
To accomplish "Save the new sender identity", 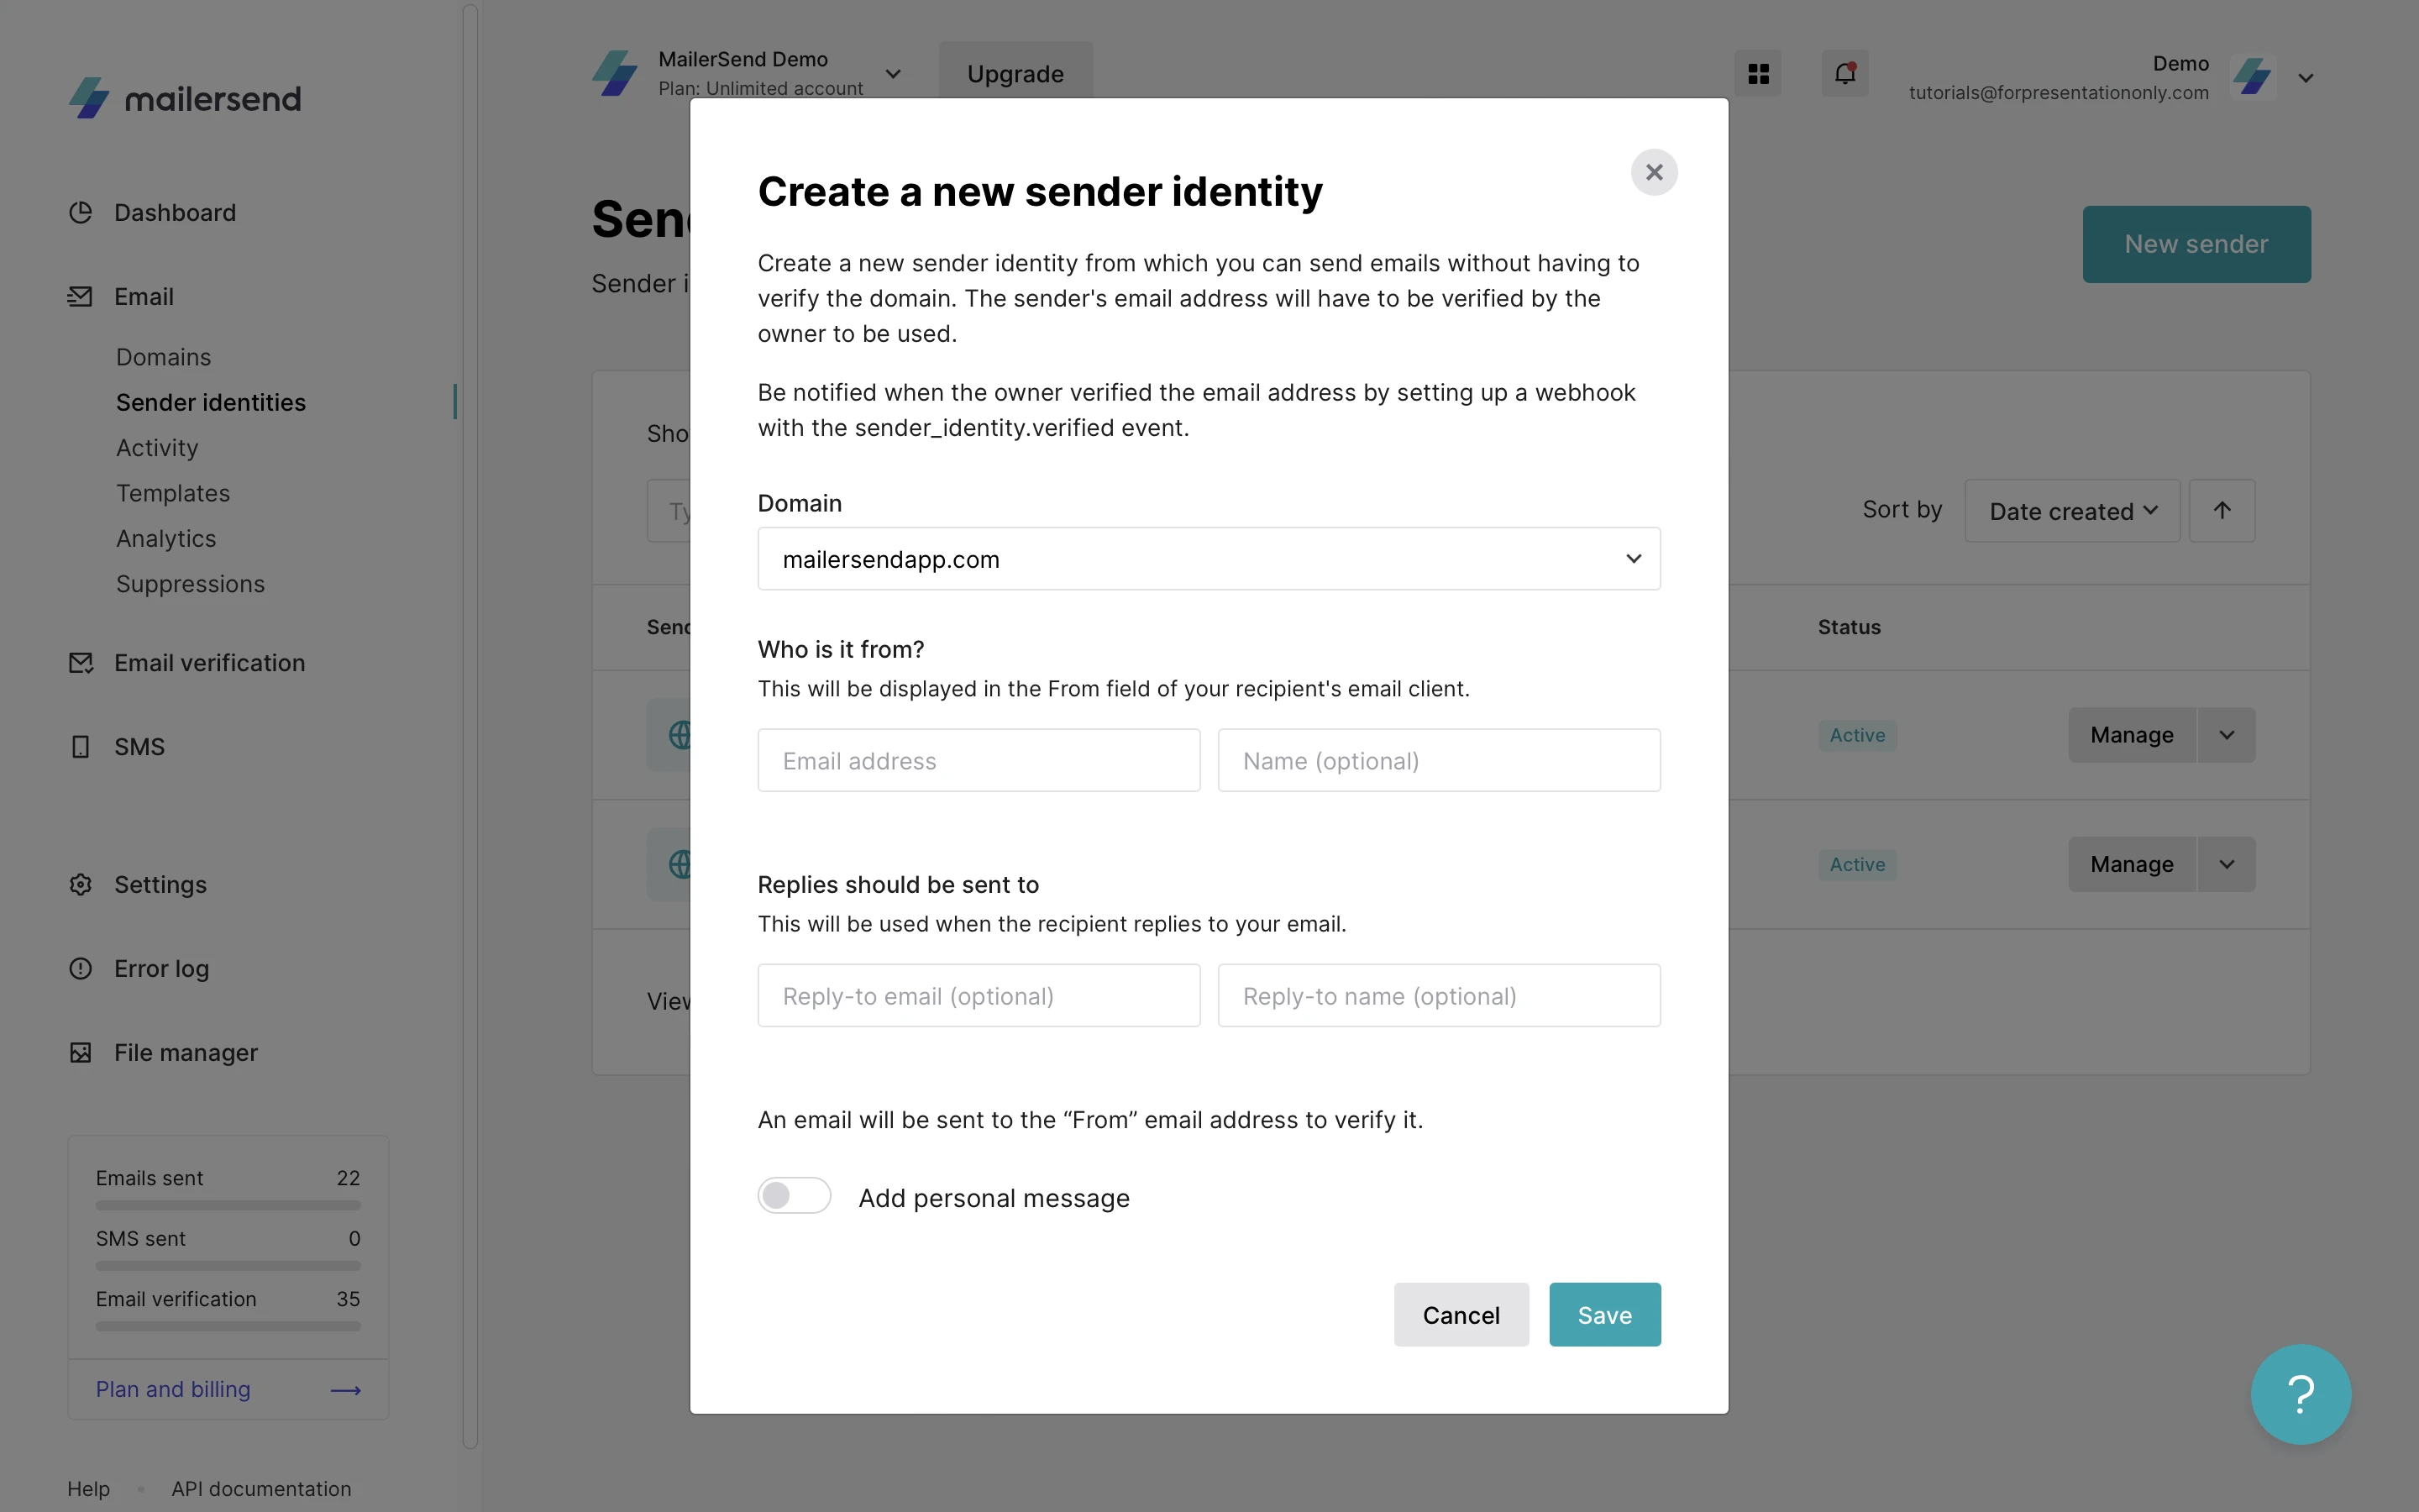I will [1604, 1315].
